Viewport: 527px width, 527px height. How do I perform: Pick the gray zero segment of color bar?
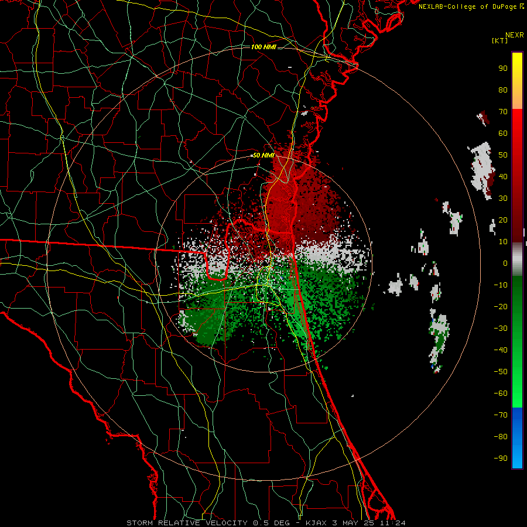[x=517, y=259]
